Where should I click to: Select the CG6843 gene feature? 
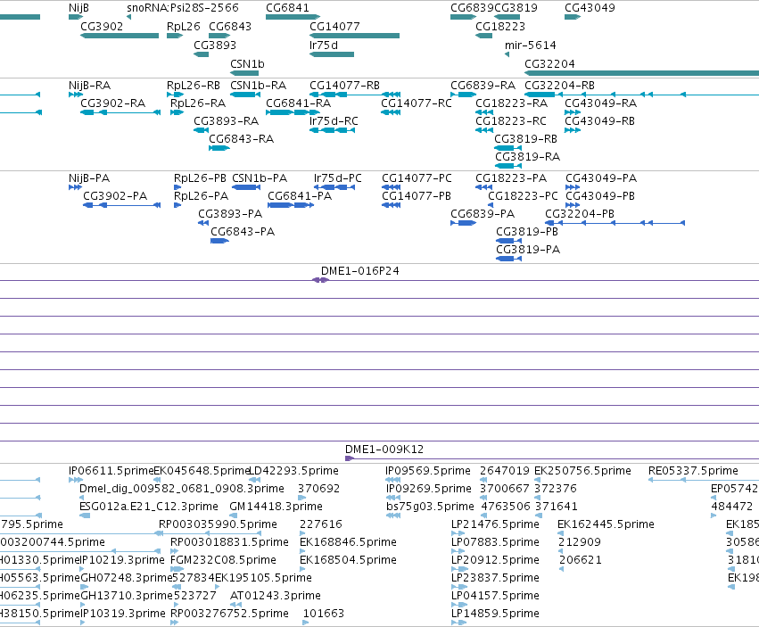[x=219, y=36]
